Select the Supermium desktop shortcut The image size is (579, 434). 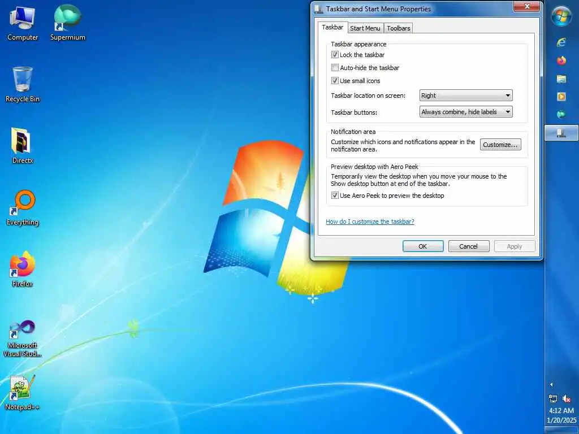pos(68,23)
